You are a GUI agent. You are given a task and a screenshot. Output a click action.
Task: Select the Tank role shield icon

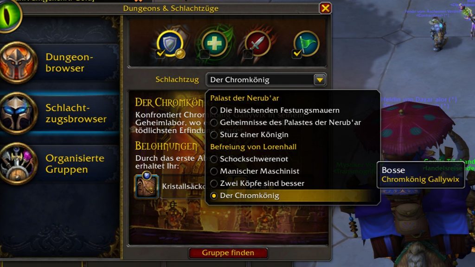170,44
